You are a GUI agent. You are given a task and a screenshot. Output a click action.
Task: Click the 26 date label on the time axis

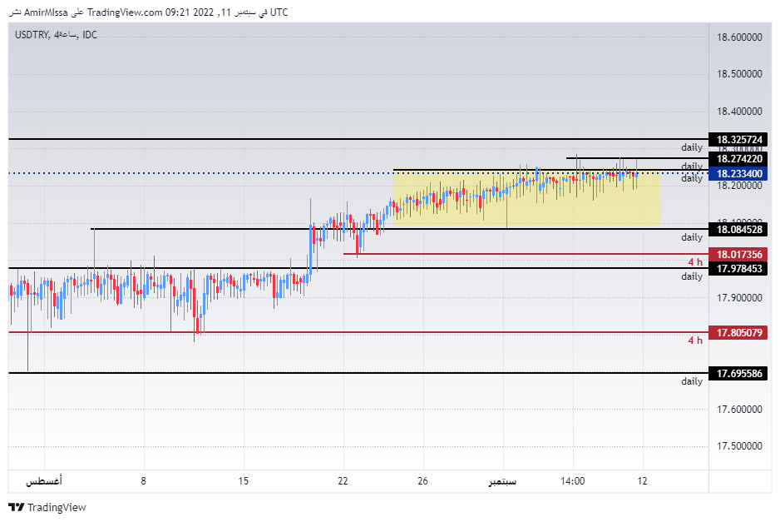[x=422, y=481]
